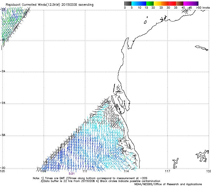
Task: Click the gray 0-5 knots color band
Action: click(128, 3)
